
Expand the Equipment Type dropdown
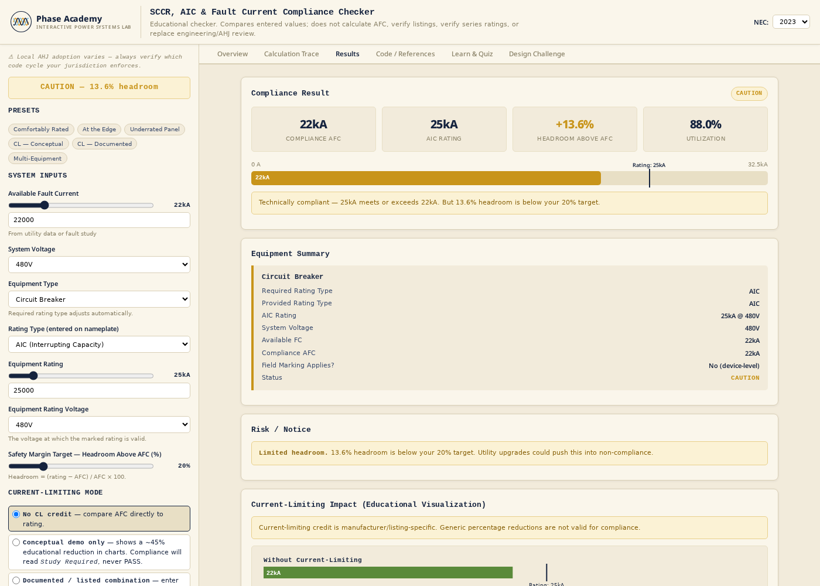[99, 299]
